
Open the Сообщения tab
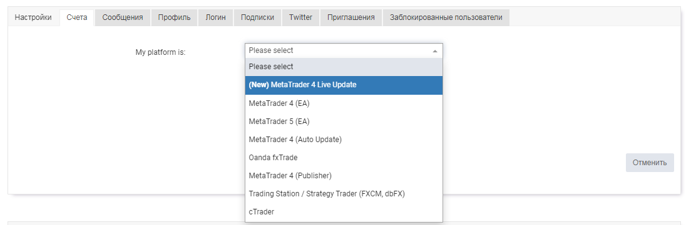(x=123, y=17)
